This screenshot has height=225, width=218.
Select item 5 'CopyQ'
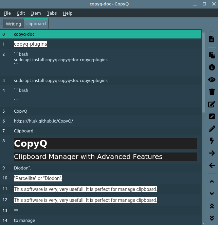pyautogui.click(x=101, y=111)
